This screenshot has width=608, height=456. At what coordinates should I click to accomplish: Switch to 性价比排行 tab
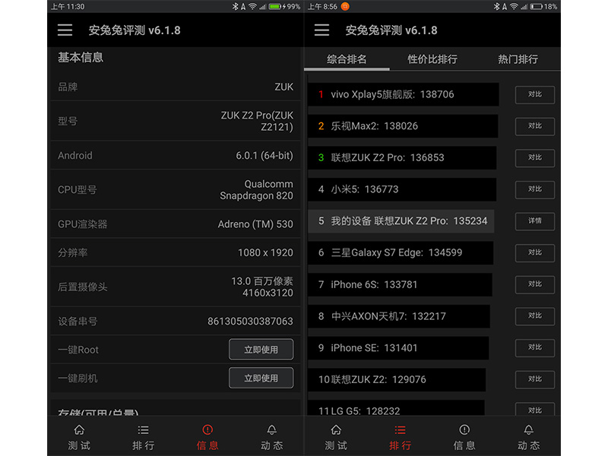(432, 59)
